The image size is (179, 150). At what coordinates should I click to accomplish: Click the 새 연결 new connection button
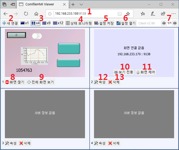click(10, 23)
